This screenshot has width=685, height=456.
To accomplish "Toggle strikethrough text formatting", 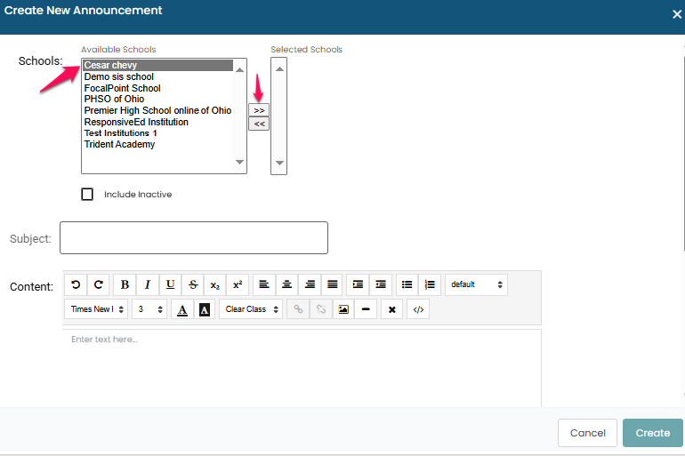I will [193, 284].
